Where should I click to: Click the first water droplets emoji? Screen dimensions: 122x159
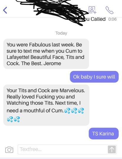click(67, 110)
